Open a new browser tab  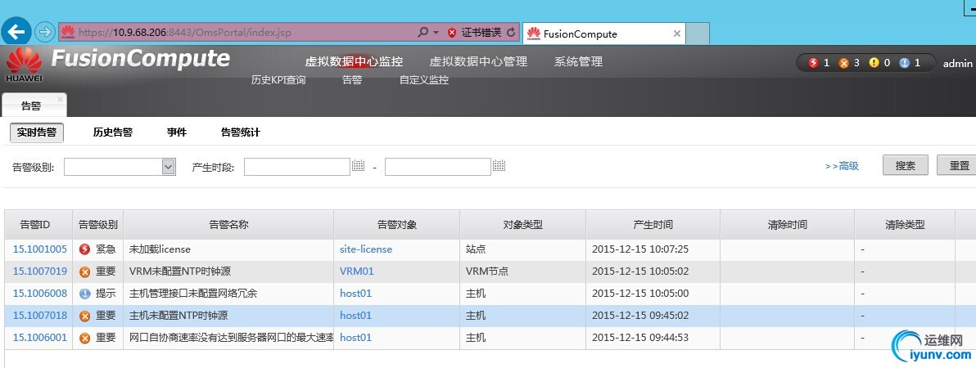coord(698,34)
